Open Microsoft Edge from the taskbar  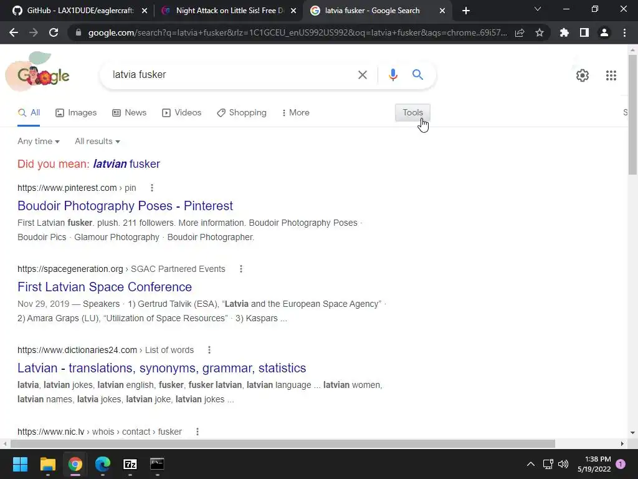pos(103,464)
